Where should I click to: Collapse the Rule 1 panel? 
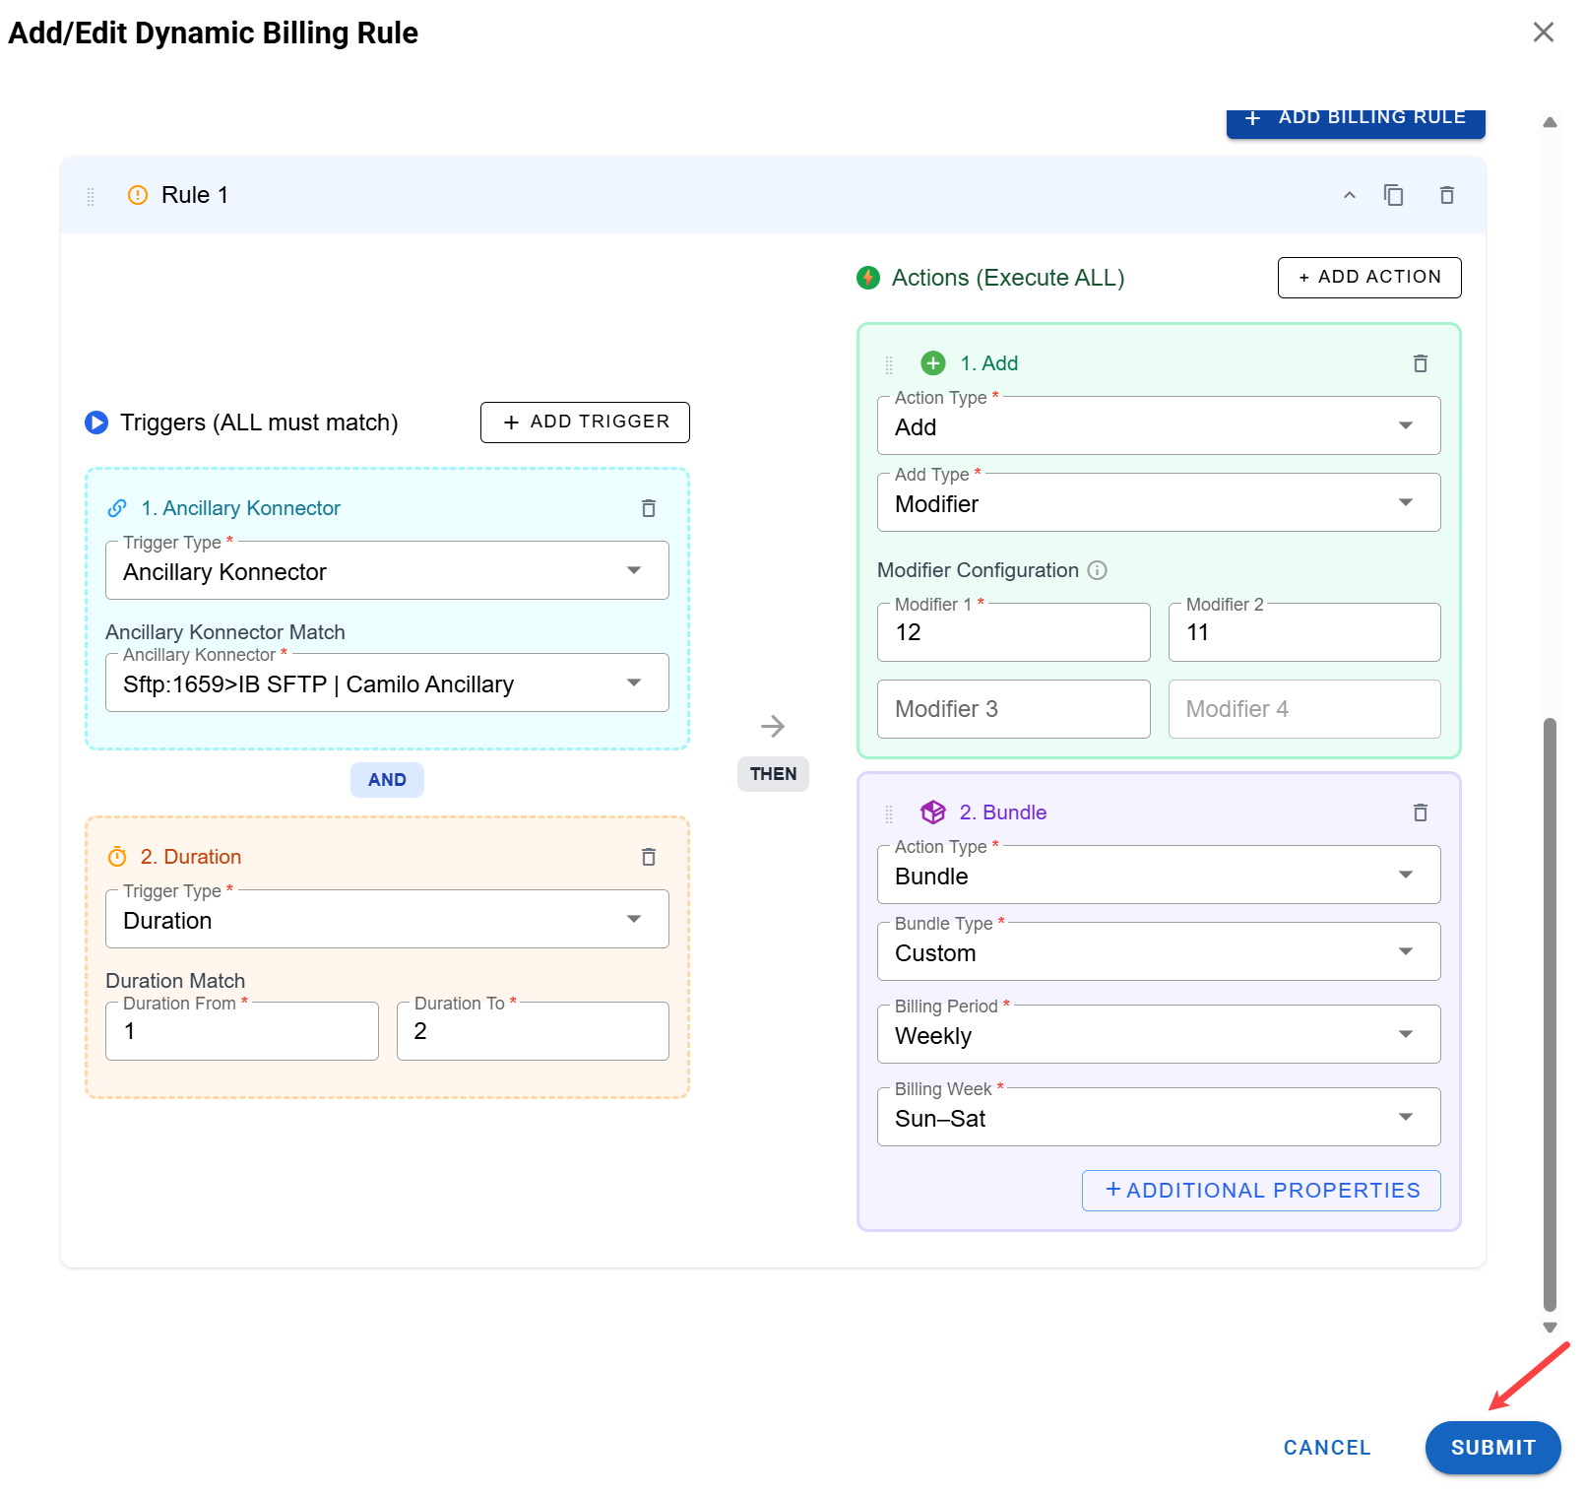(1349, 195)
